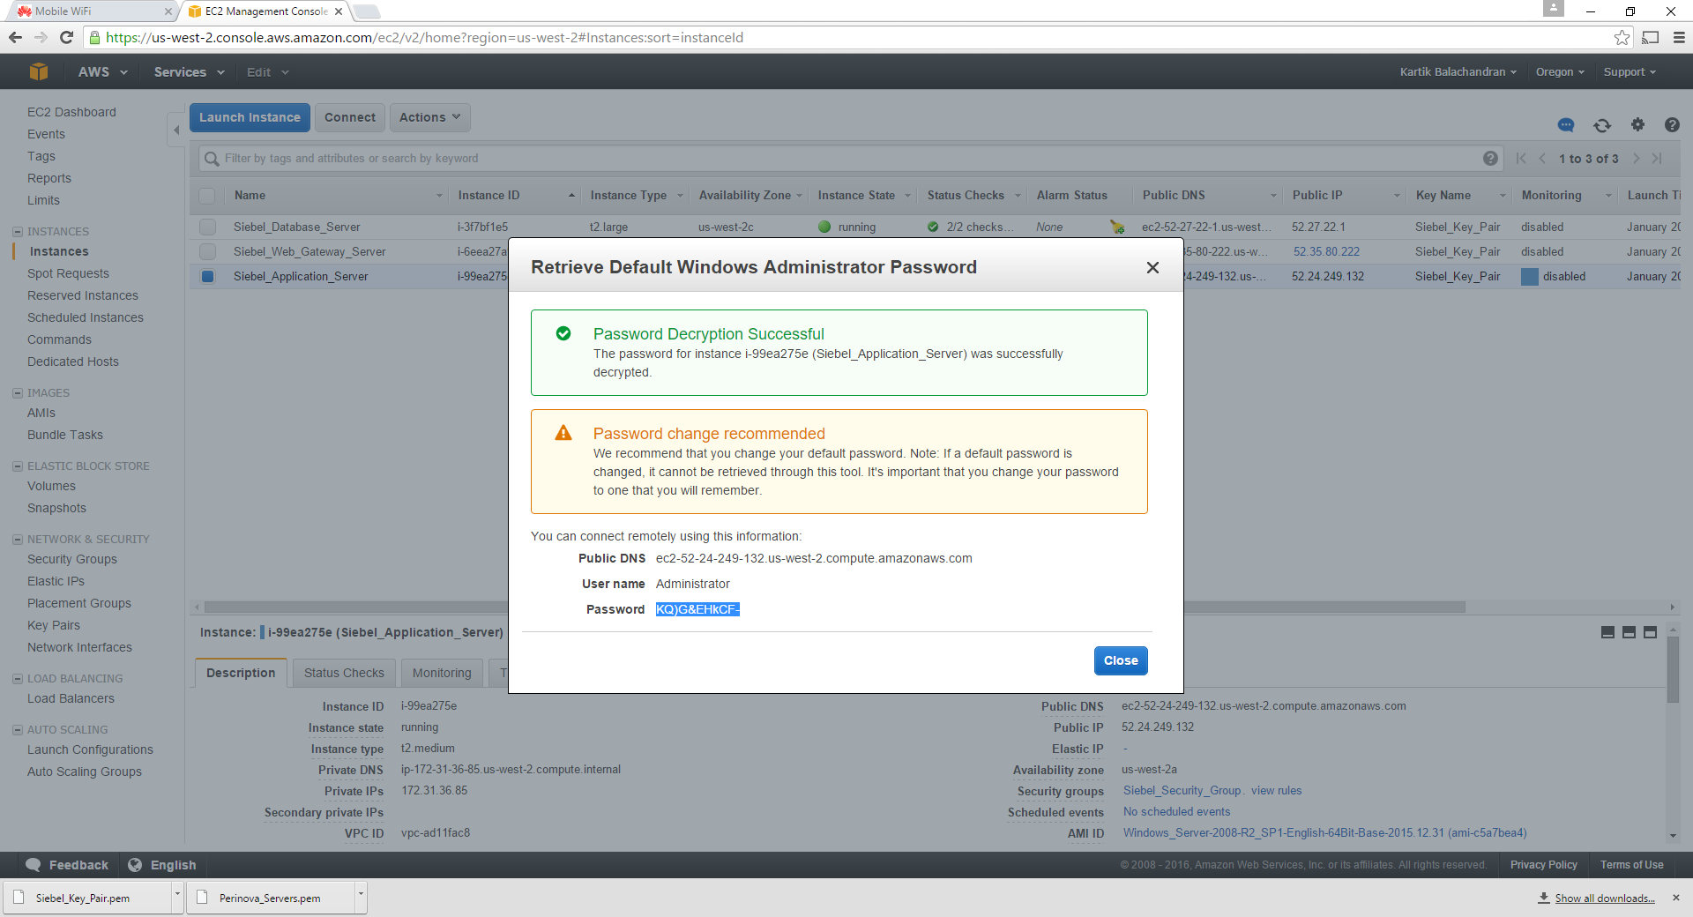1693x917 pixels.
Task: Click the highlighted password KQ)G&EHkCF-
Action: [x=697, y=609]
